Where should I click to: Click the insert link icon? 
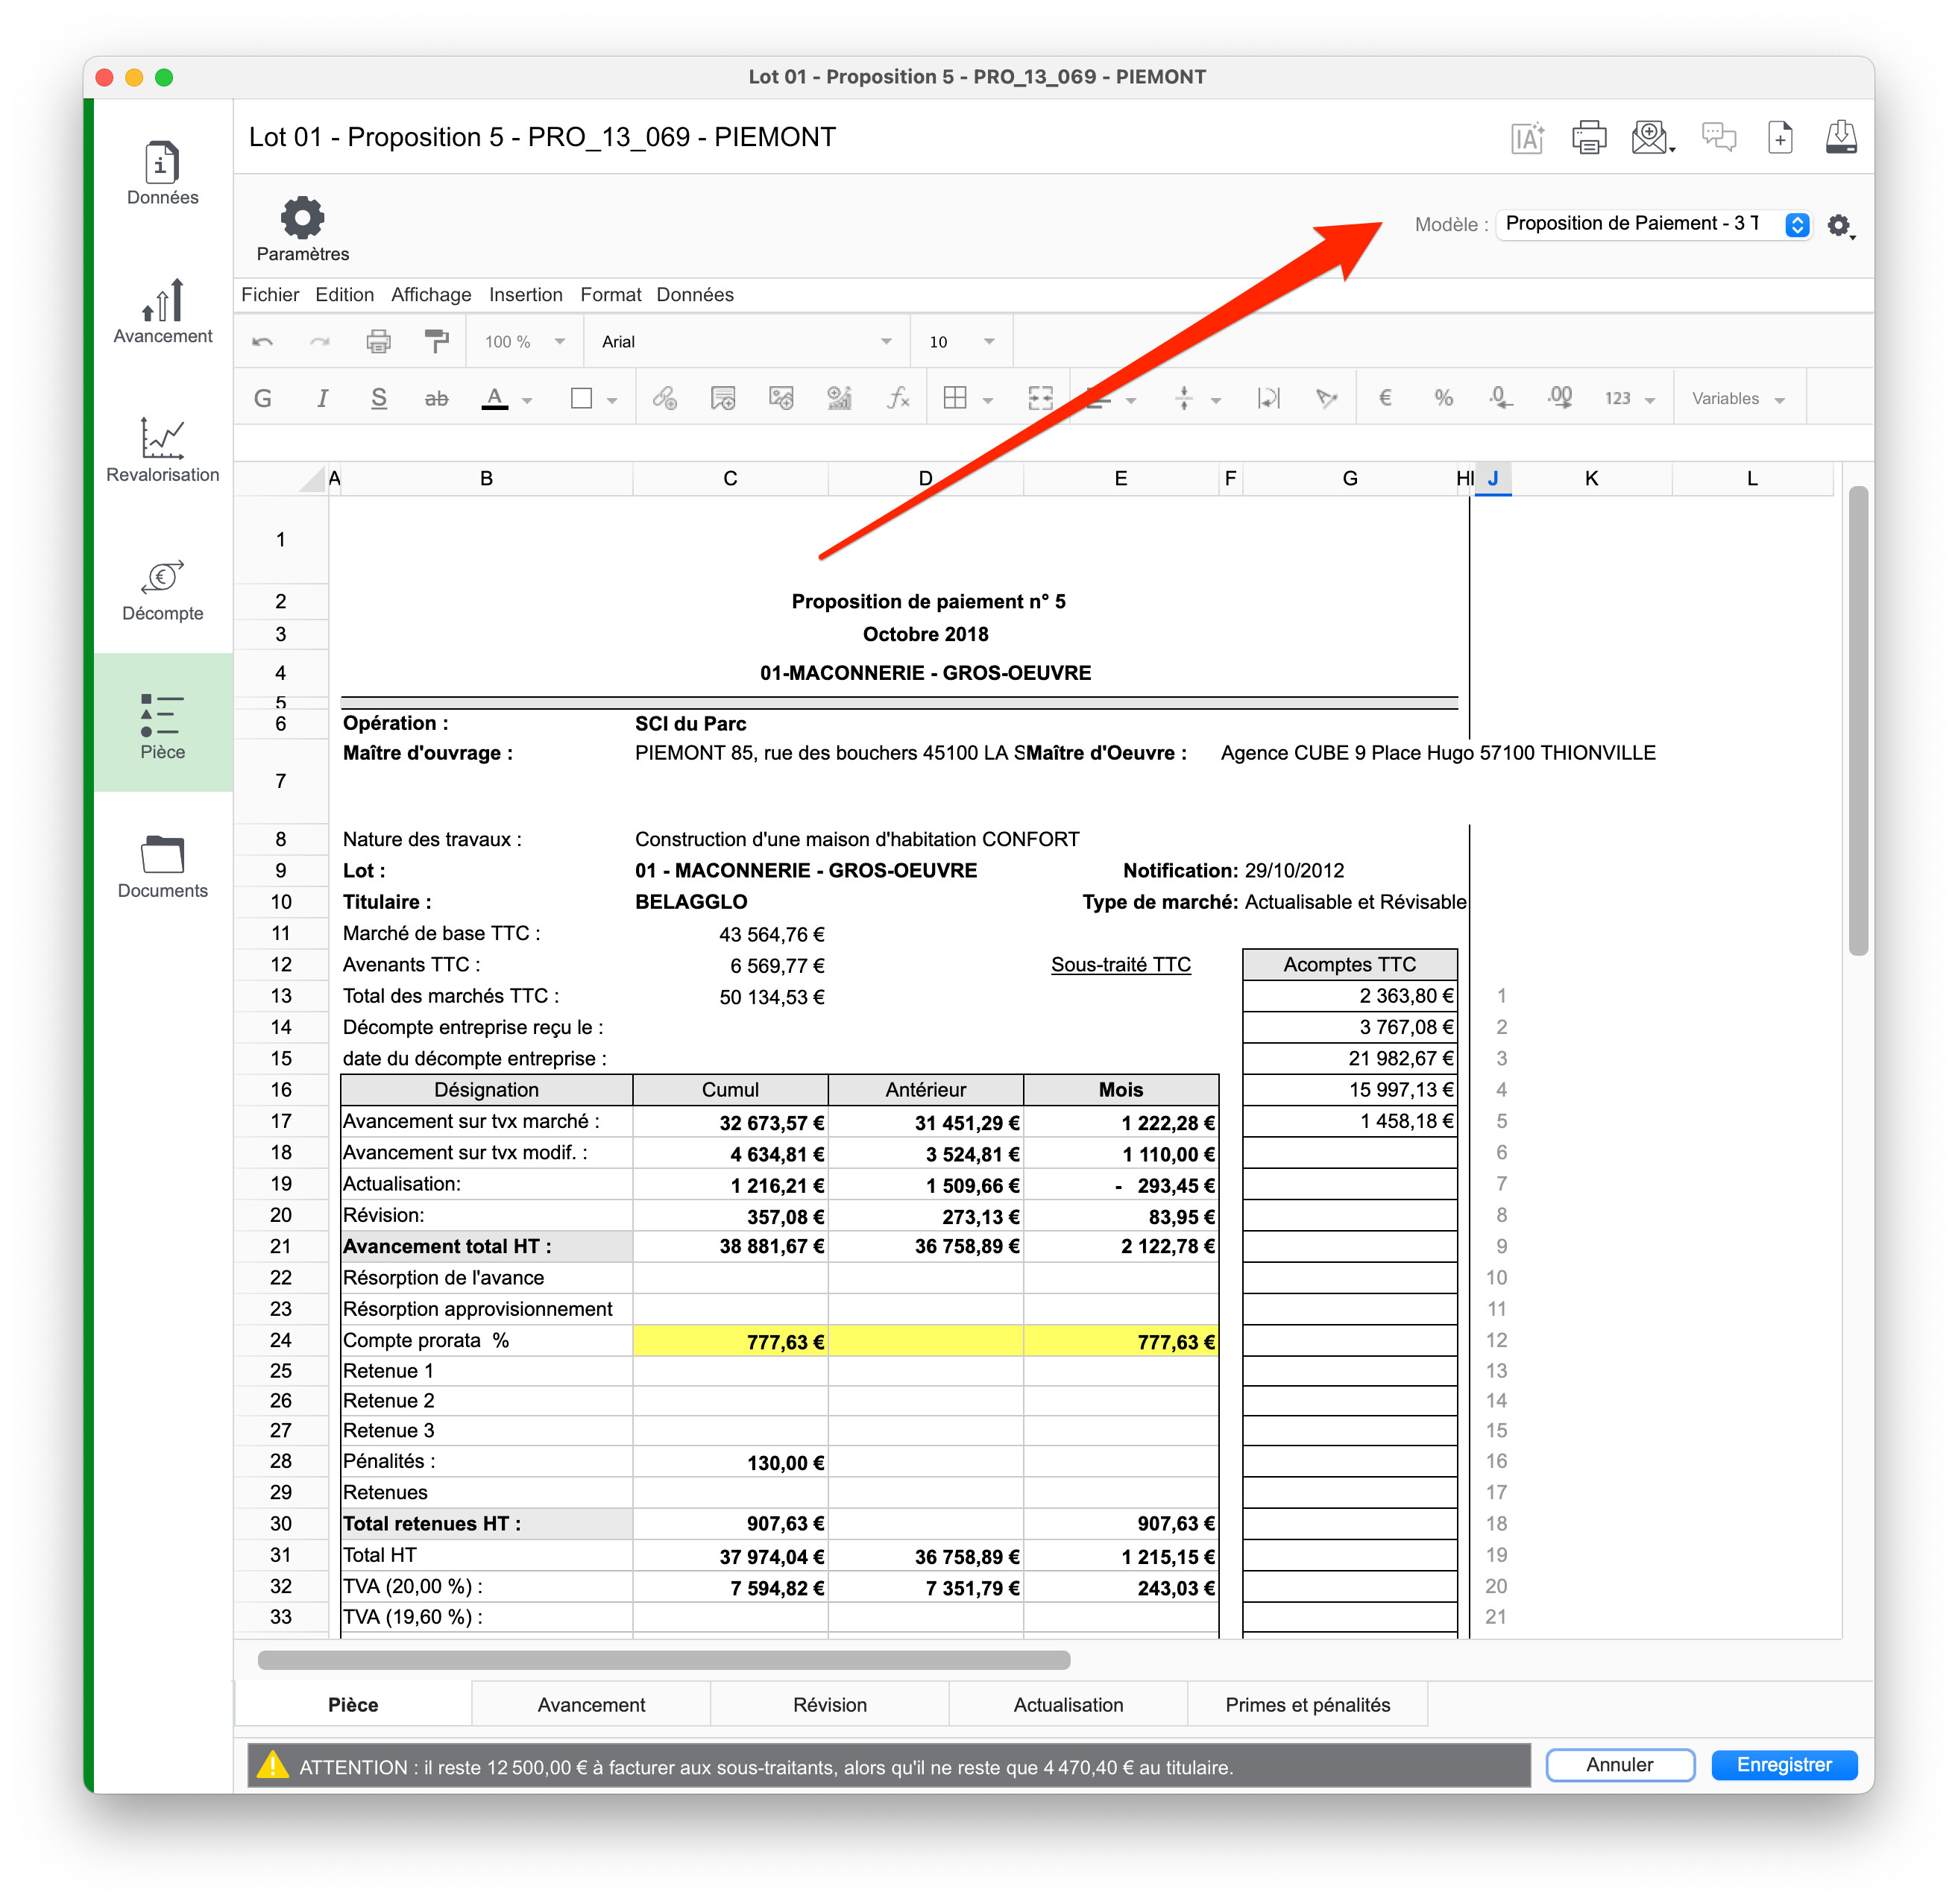665,399
